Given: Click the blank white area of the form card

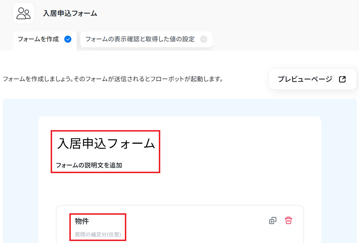Looking at the screenshot, I should [x=241, y=153].
